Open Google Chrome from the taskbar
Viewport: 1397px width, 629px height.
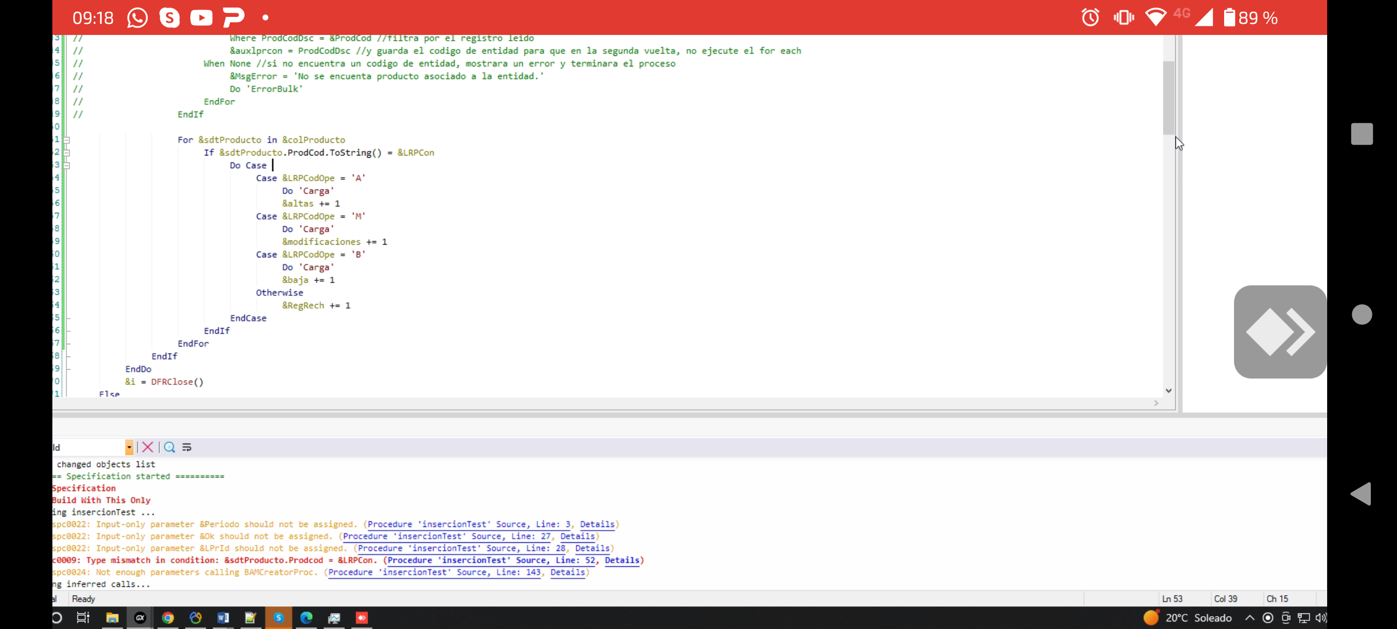[x=168, y=618]
